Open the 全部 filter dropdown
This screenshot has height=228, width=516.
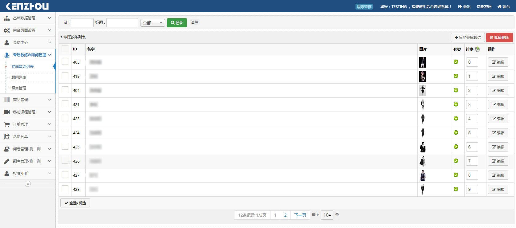(x=152, y=23)
